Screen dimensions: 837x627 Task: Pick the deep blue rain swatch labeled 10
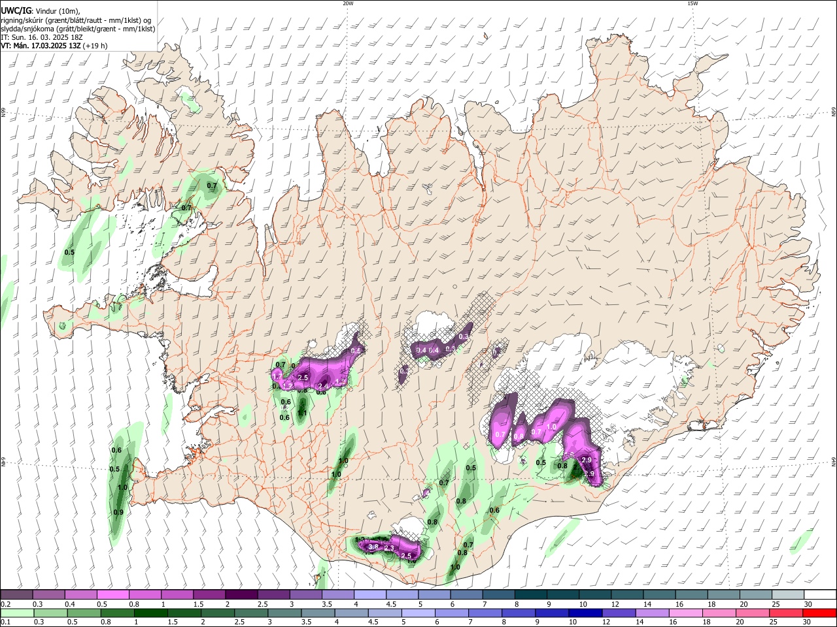pos(585,613)
